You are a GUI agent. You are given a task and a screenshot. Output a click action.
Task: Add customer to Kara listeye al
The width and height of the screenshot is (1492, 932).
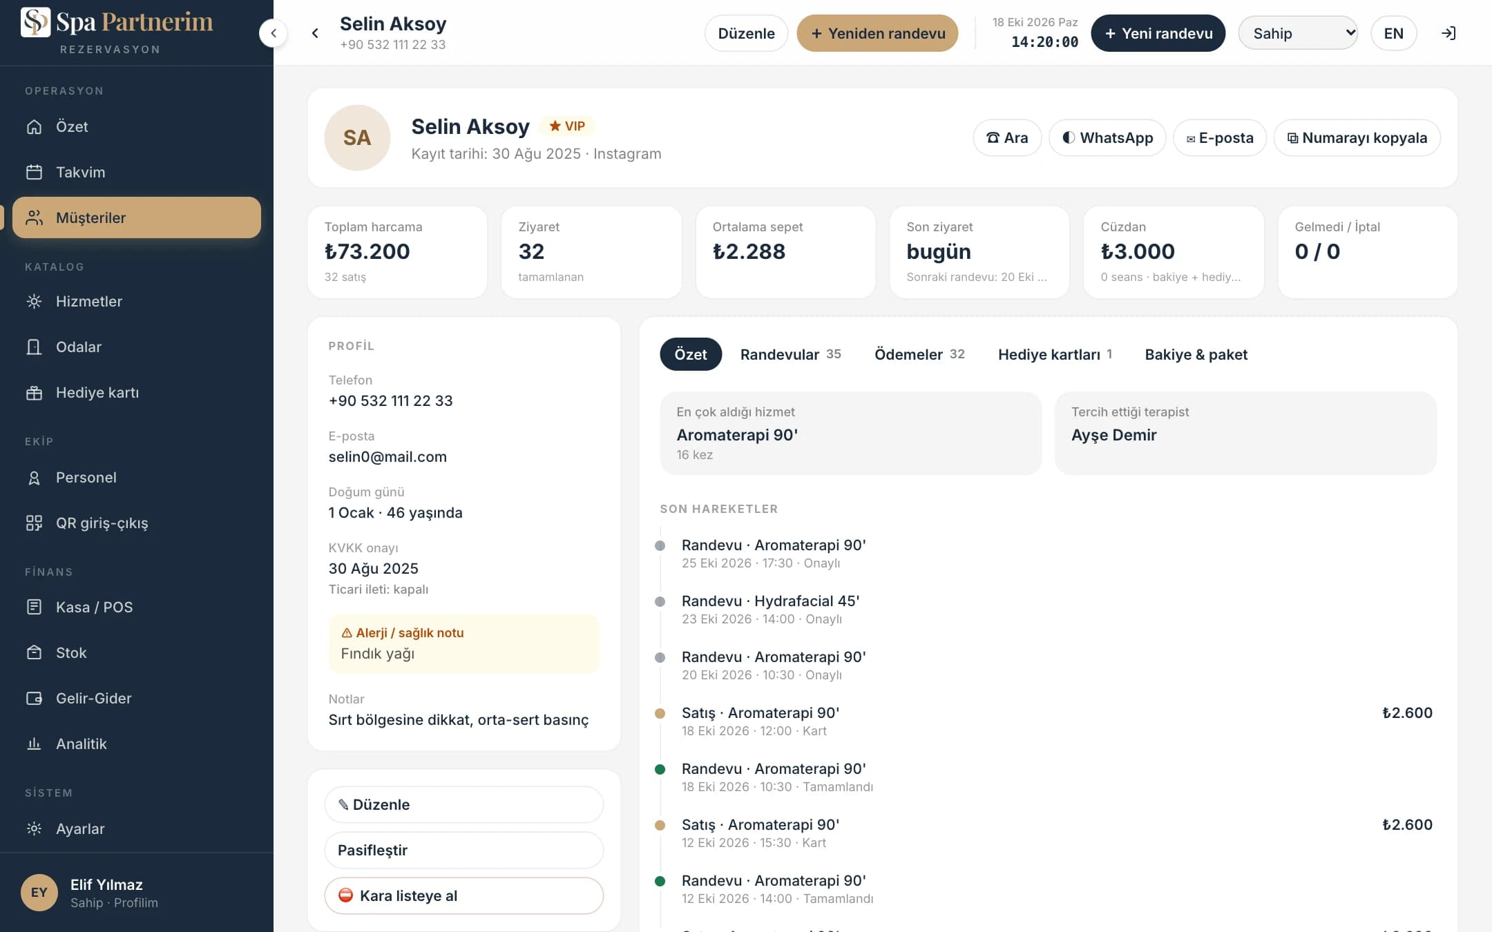(x=464, y=896)
